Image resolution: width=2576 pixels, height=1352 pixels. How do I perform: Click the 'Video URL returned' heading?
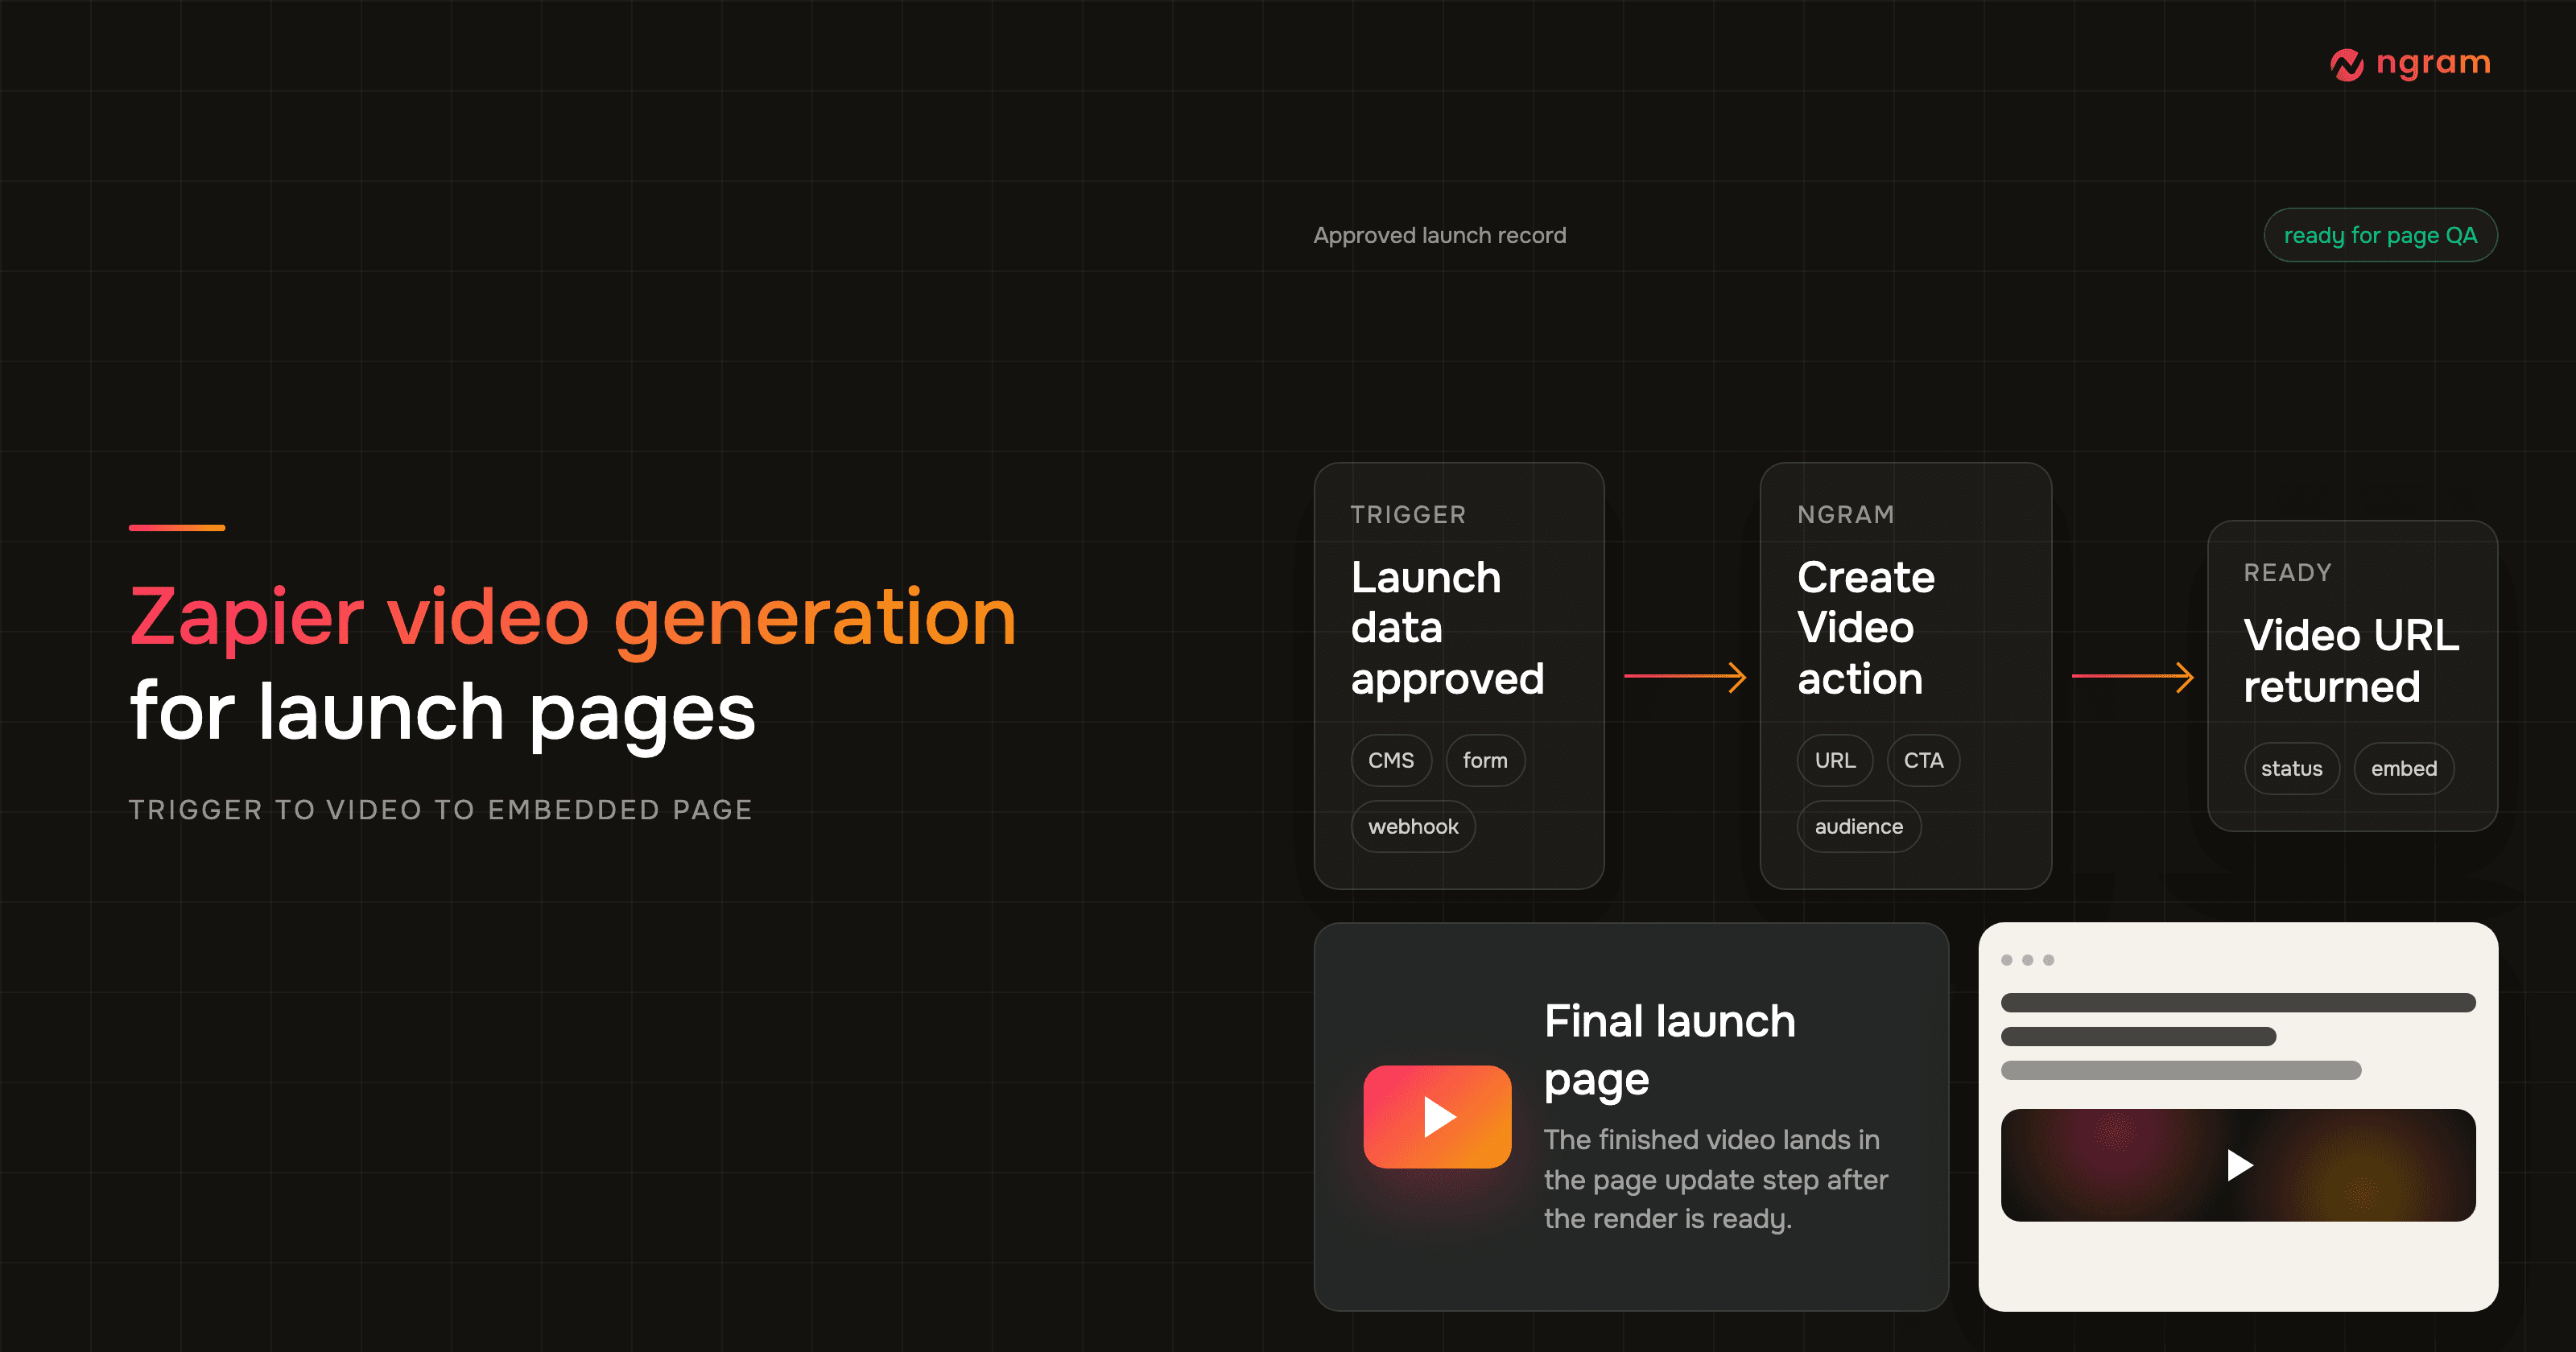2351,660
